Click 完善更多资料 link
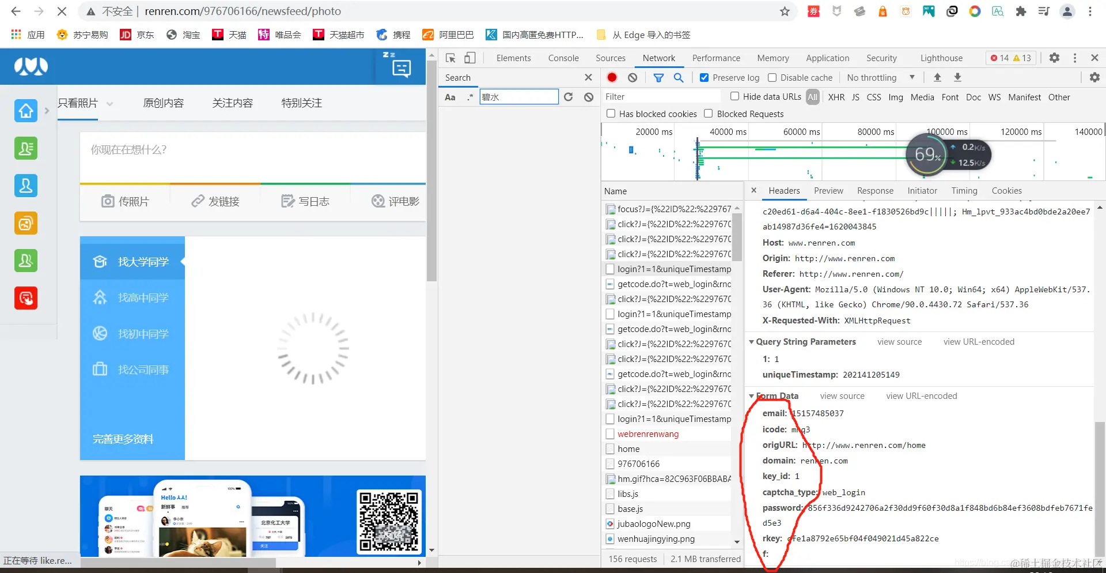This screenshot has width=1106, height=573. click(x=123, y=439)
